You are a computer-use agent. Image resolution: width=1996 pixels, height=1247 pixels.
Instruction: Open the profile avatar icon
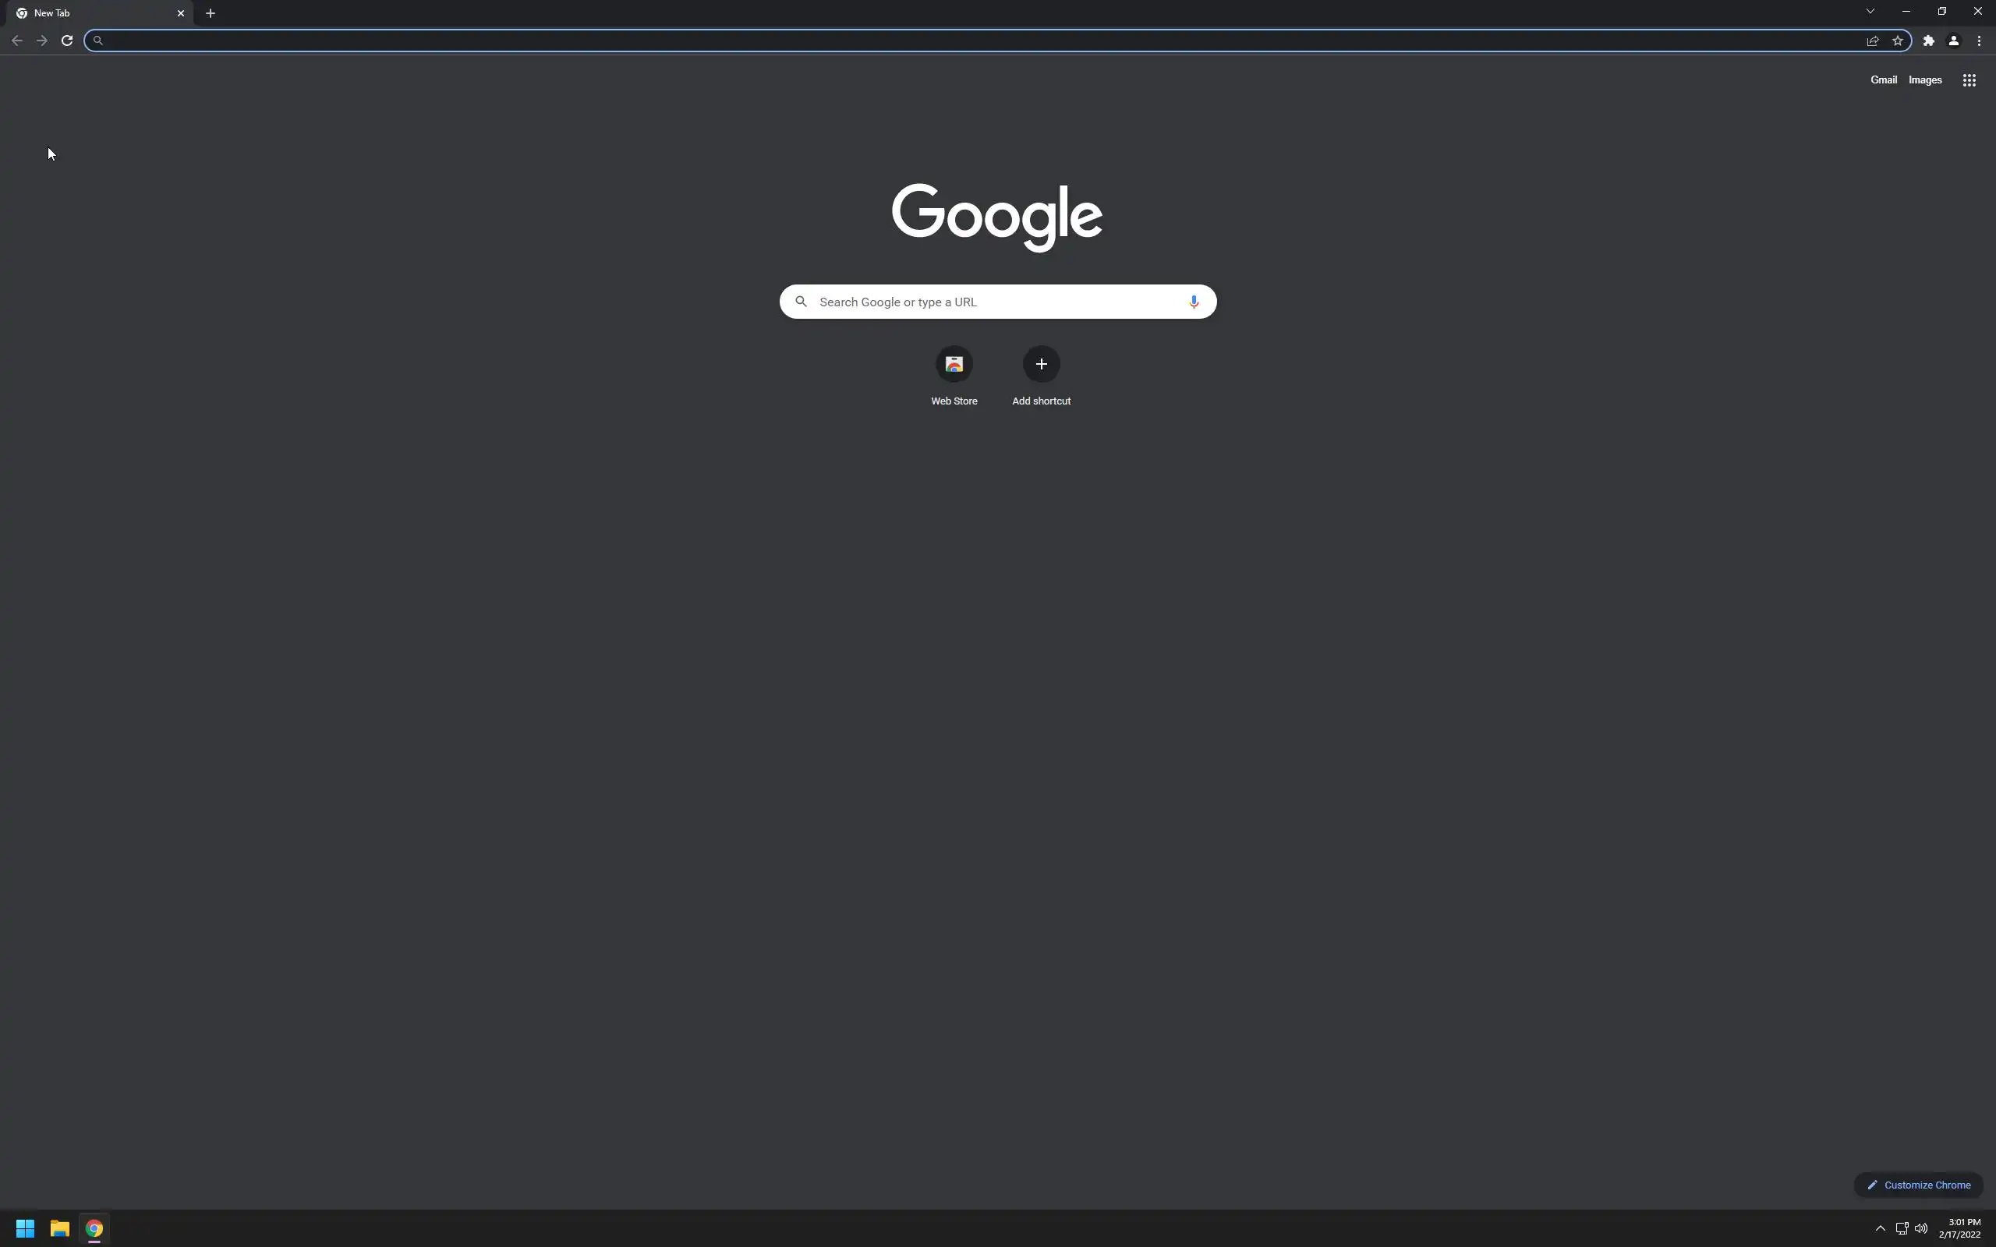(x=1953, y=41)
